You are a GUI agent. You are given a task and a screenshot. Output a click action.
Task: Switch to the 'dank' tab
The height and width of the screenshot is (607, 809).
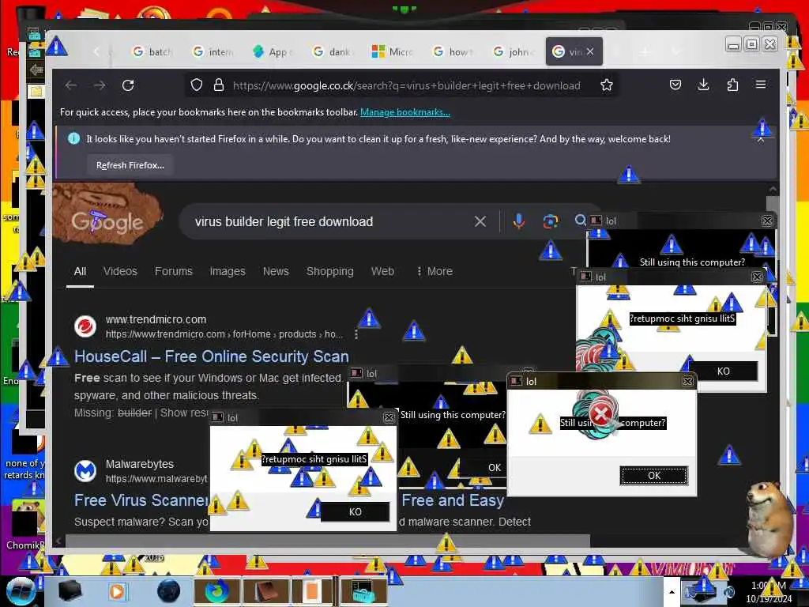[x=333, y=51]
